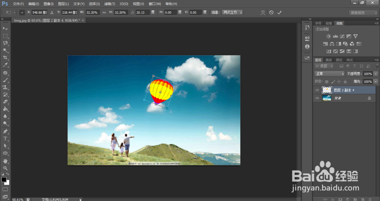This screenshot has width=380, height=201.
Task: Add a Curves adjustment
Action: 342,36
